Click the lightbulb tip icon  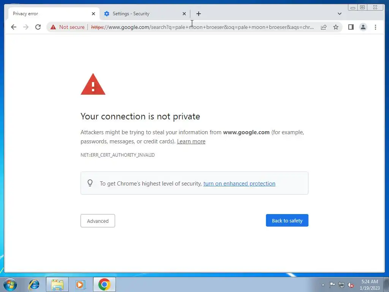[x=90, y=183]
